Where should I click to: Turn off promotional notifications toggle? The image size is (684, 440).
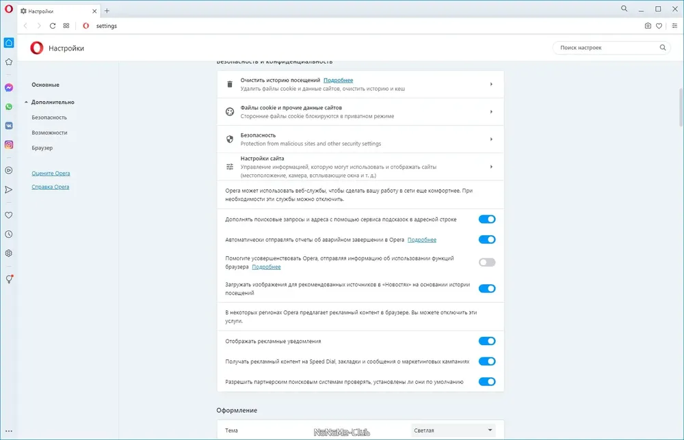(x=487, y=341)
